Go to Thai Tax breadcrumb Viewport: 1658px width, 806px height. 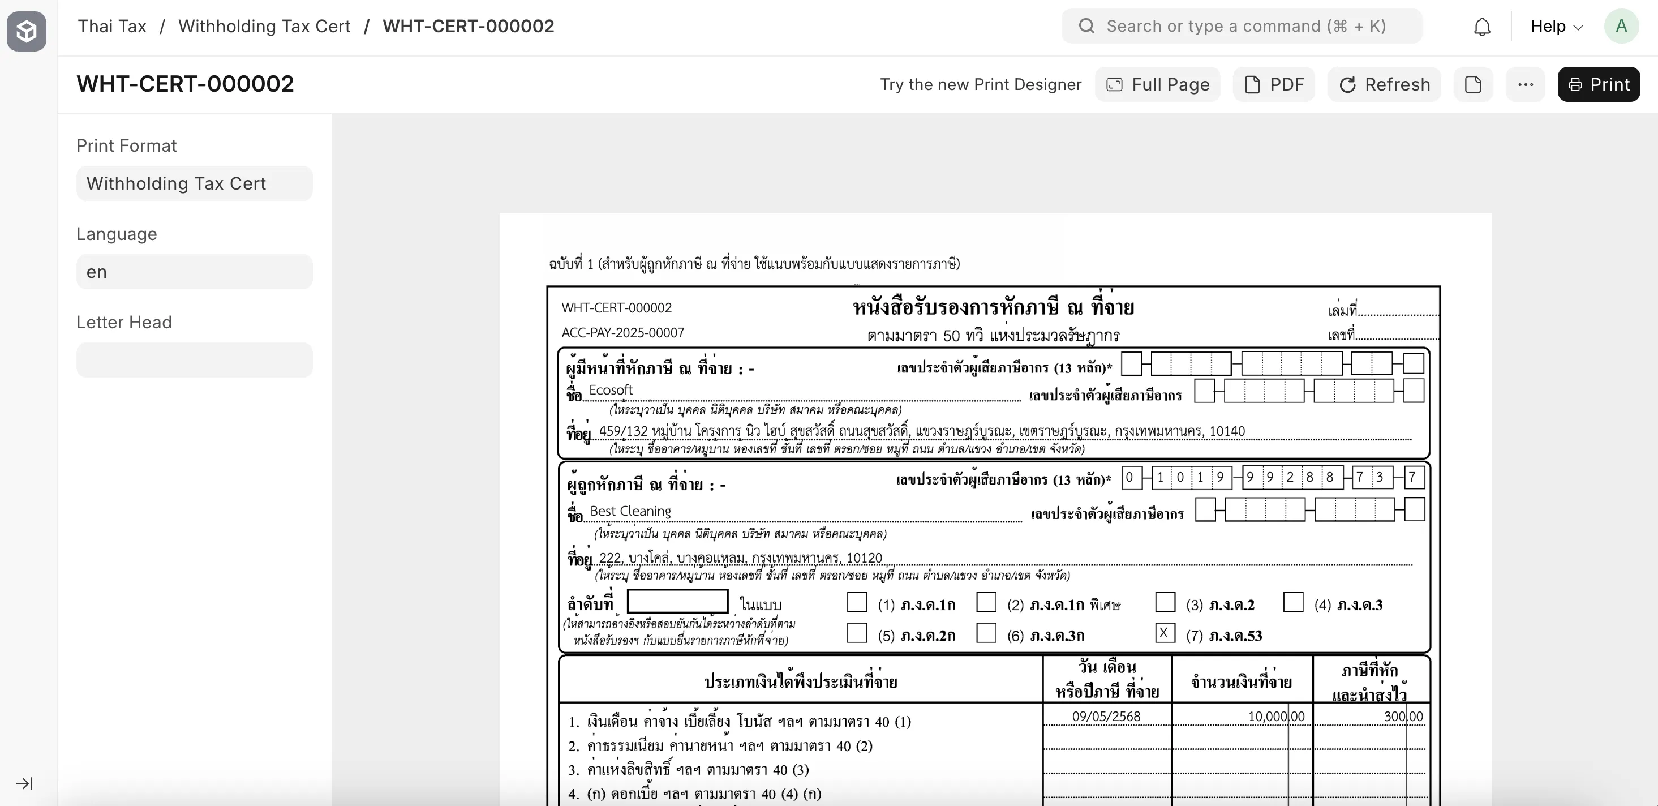coord(112,27)
